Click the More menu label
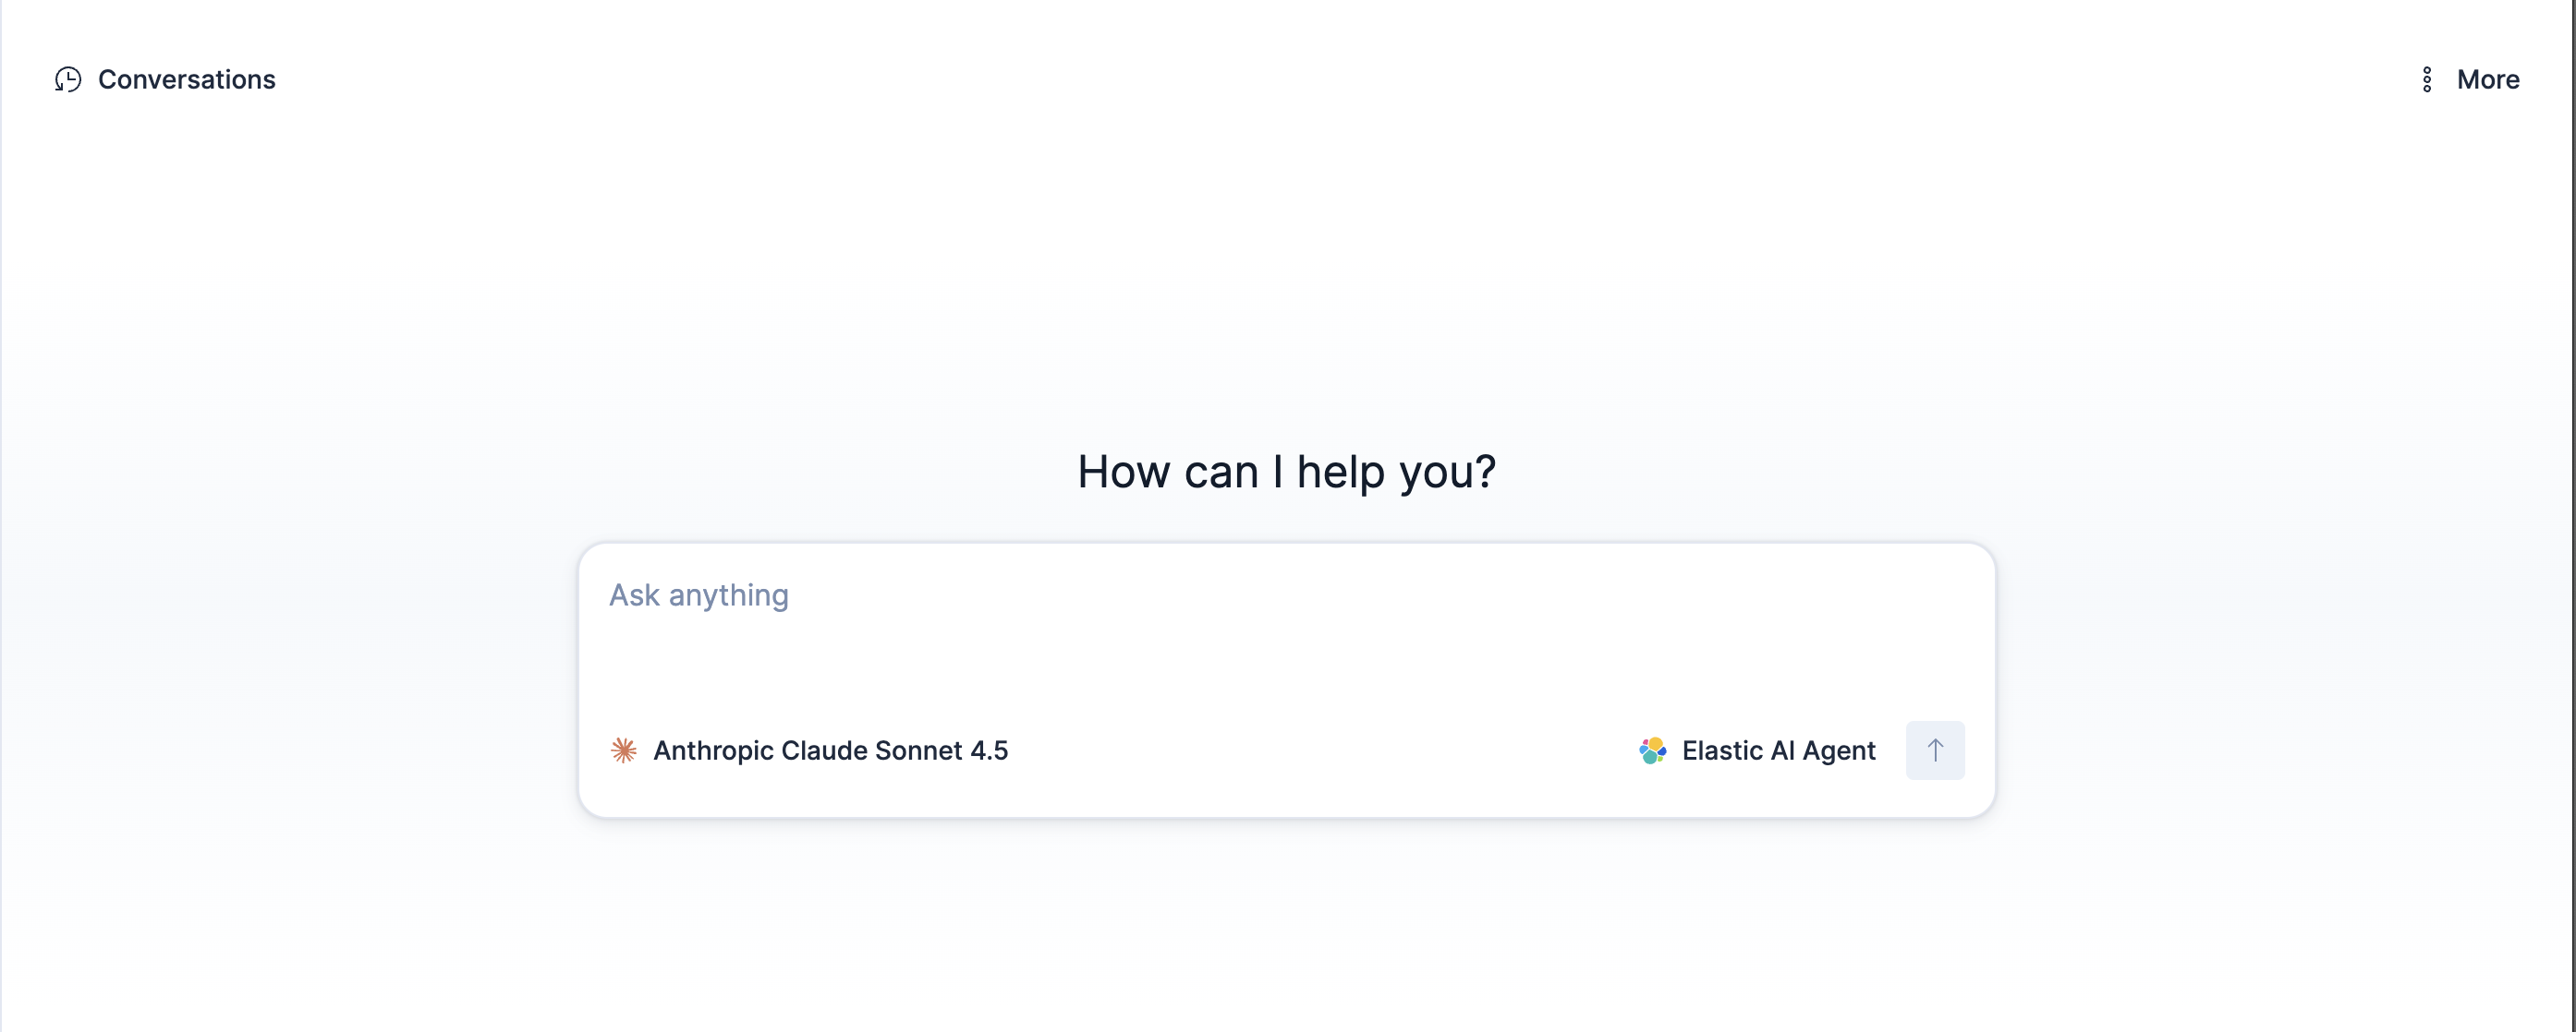2576x1032 pixels. (x=2488, y=80)
